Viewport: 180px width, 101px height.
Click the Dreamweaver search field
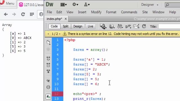pyautogui.click(x=172, y=5)
